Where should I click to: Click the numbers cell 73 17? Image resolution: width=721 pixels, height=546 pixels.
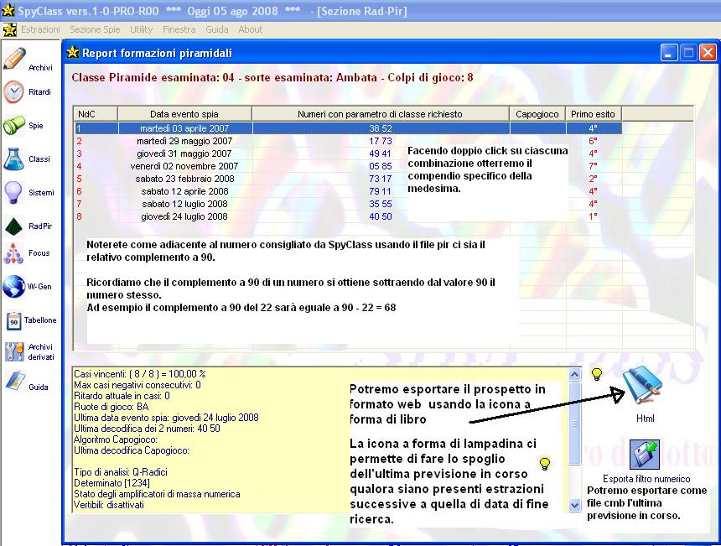click(x=381, y=179)
